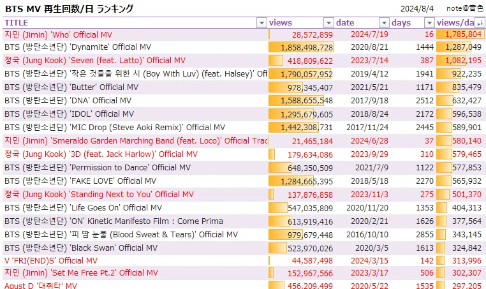Select the date header cell
Screen dimensions: 486x289
point(345,23)
